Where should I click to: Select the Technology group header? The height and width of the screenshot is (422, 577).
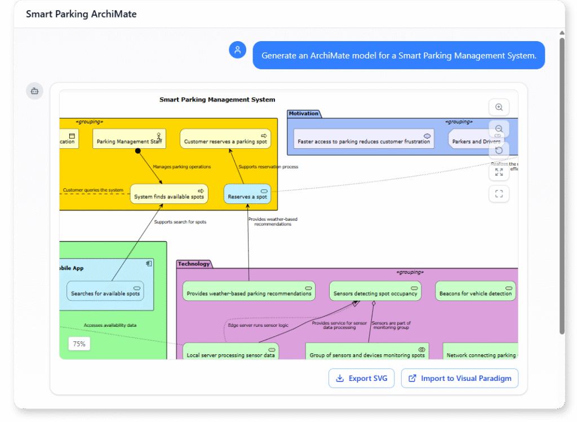[194, 263]
